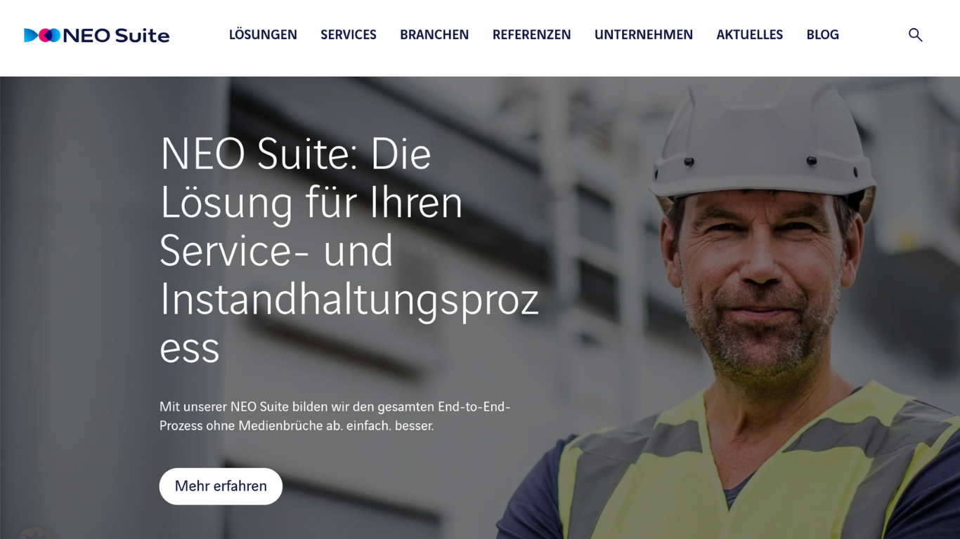The image size is (960, 539).
Task: Expand the BRANCHEN navigation entry
Action: point(434,34)
